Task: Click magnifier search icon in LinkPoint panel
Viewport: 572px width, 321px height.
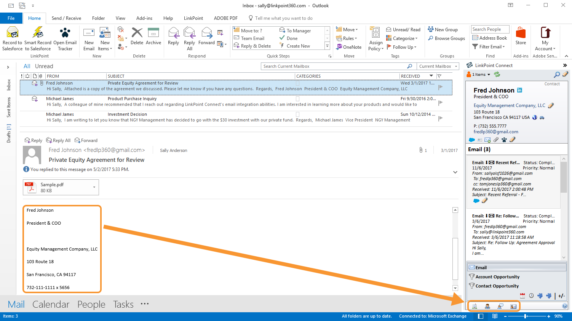Action: pos(557,75)
